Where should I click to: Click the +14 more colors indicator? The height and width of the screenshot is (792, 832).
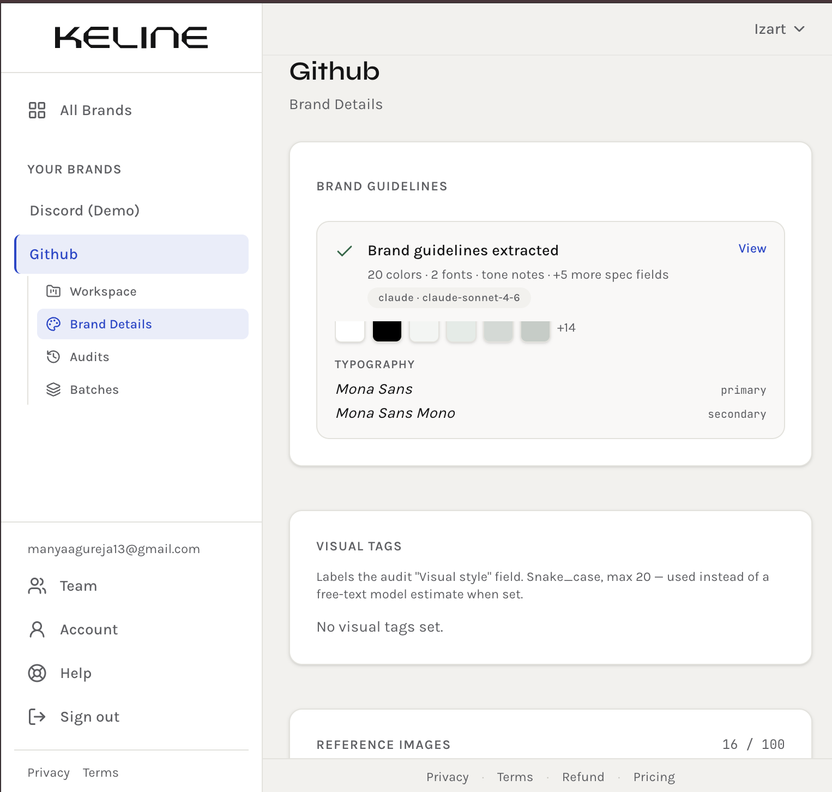click(566, 328)
